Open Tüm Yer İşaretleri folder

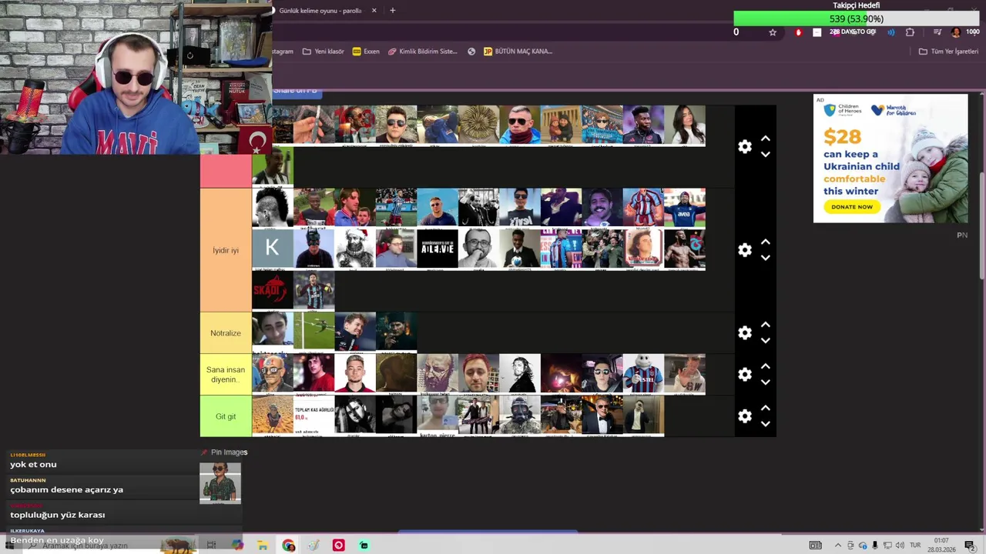[x=948, y=52]
